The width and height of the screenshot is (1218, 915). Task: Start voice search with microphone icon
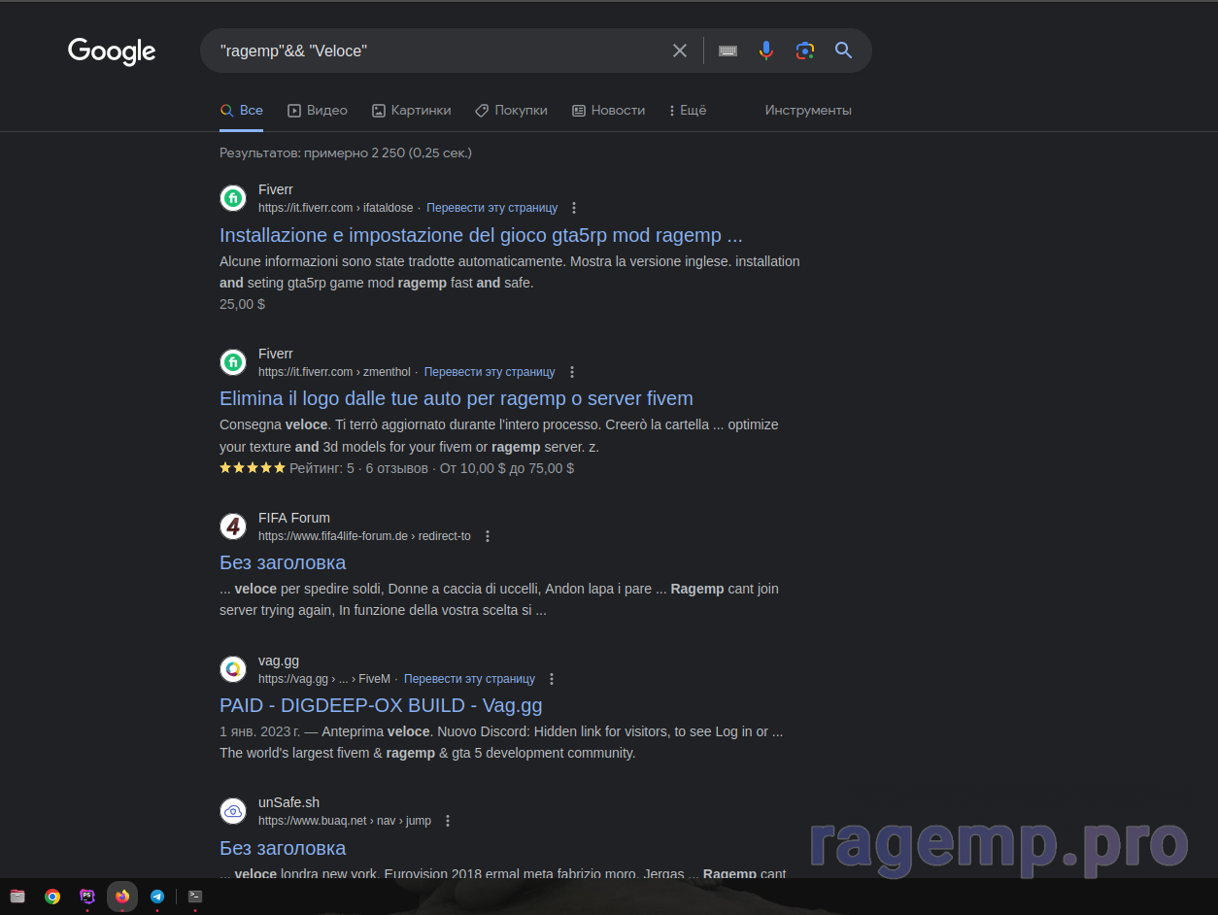coord(766,51)
